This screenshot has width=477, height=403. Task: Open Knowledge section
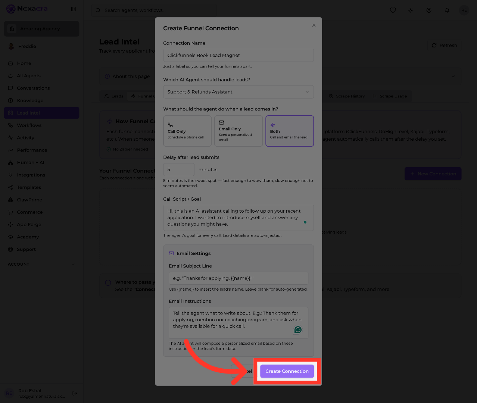(41, 101)
